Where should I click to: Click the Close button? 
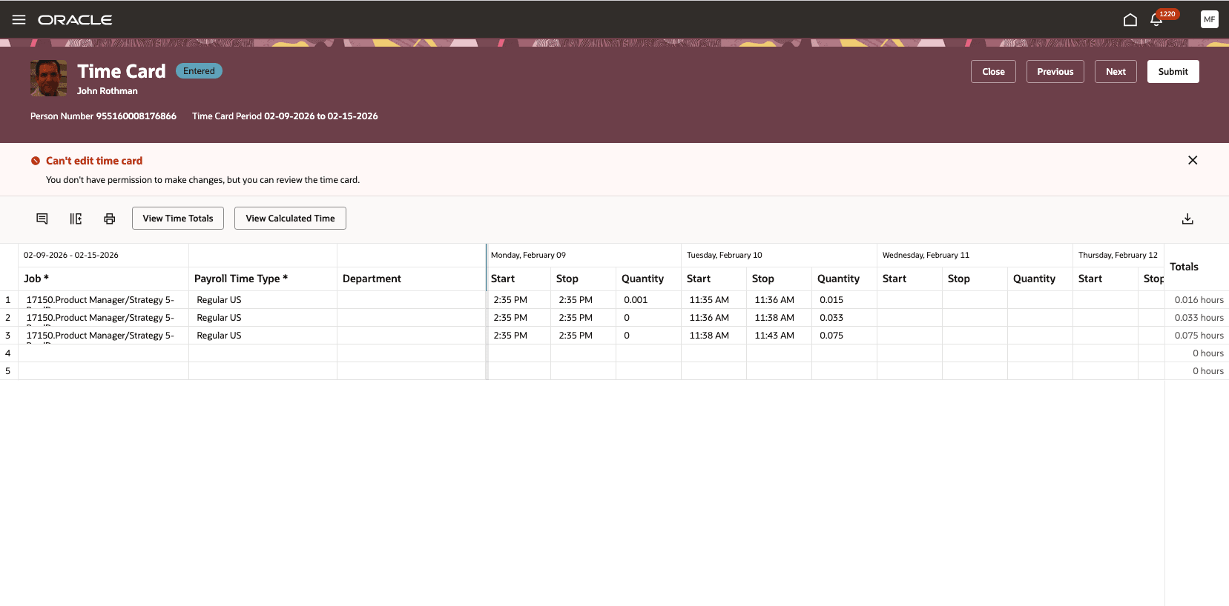993,72
